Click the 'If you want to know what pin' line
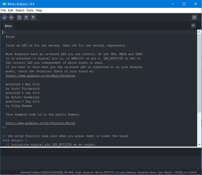202x175 pixels. (74, 67)
